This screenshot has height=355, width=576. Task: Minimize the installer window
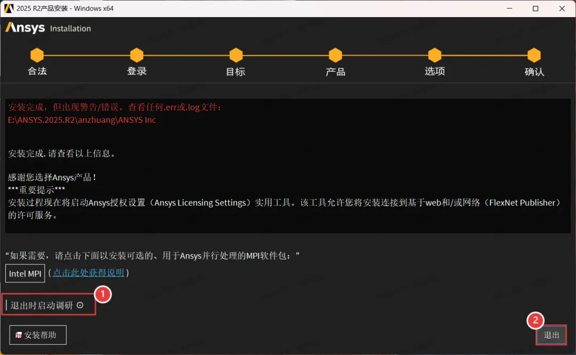tap(509, 8)
